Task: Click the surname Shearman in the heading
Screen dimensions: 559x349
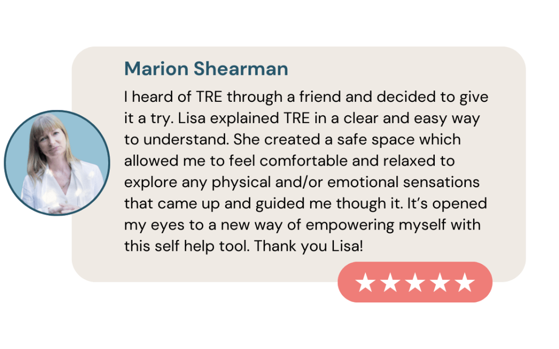Action: tap(240, 69)
